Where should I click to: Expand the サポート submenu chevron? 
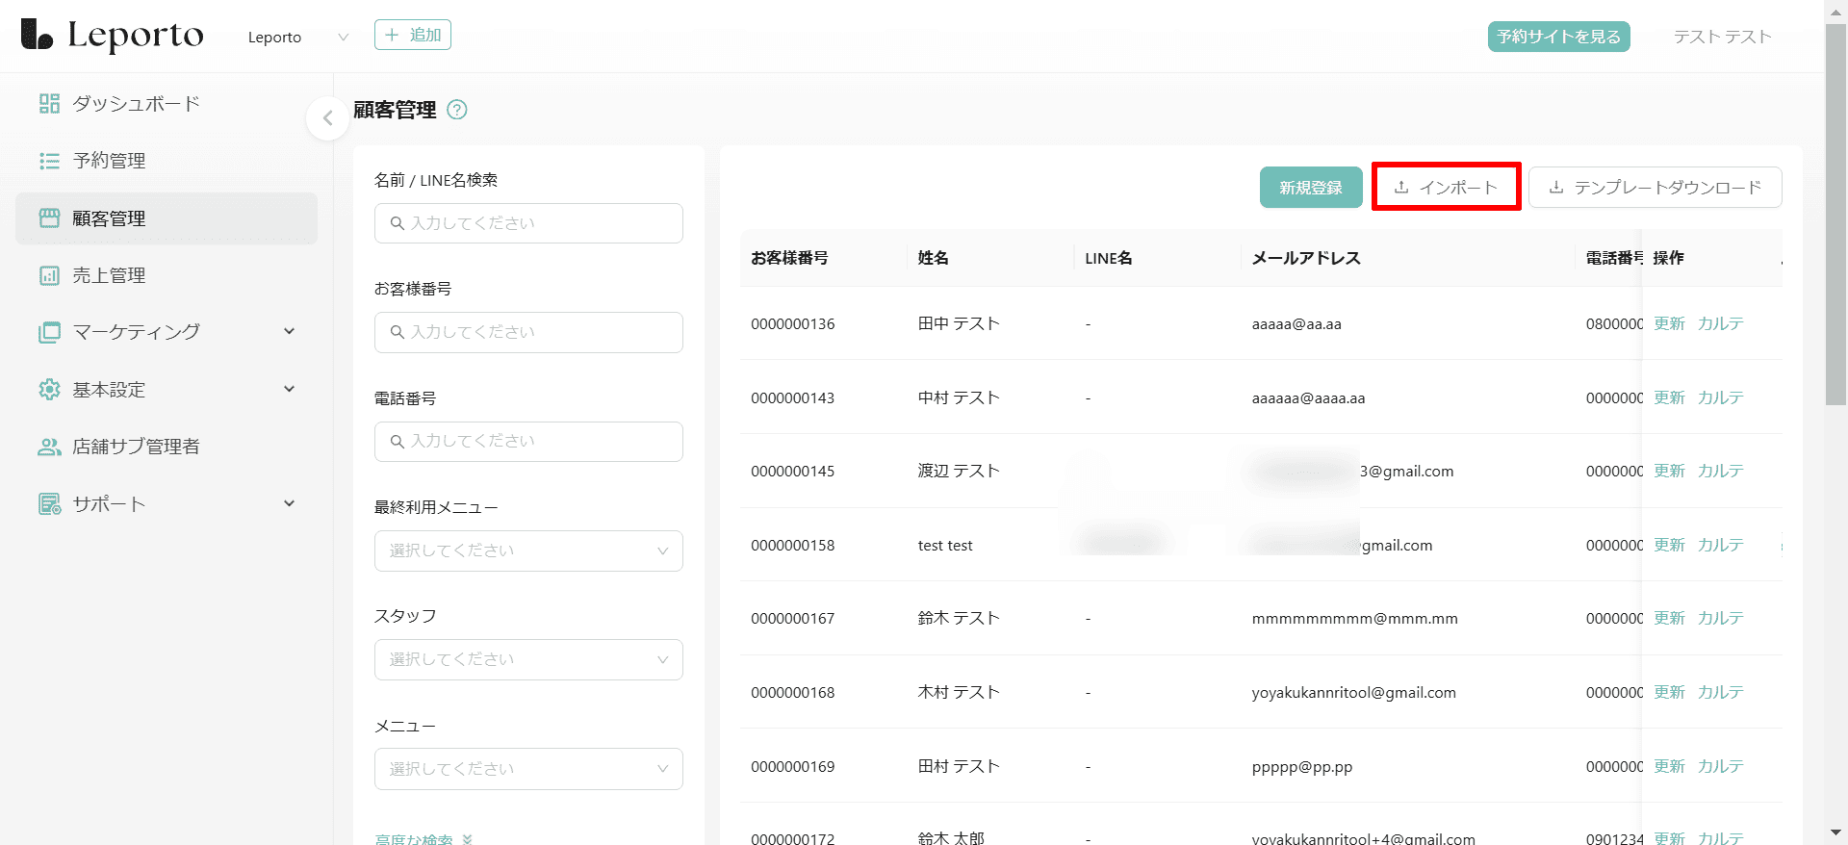[x=289, y=503]
